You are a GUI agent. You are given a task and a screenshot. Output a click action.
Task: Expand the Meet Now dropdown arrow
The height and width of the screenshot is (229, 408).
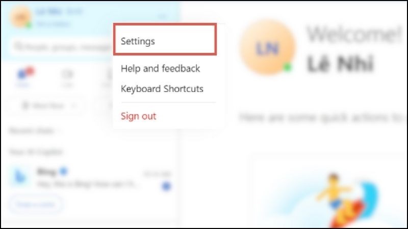(74, 106)
